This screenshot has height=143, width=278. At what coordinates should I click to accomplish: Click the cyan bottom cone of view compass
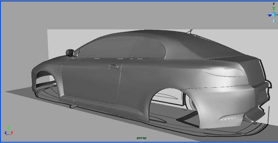pos(274,20)
